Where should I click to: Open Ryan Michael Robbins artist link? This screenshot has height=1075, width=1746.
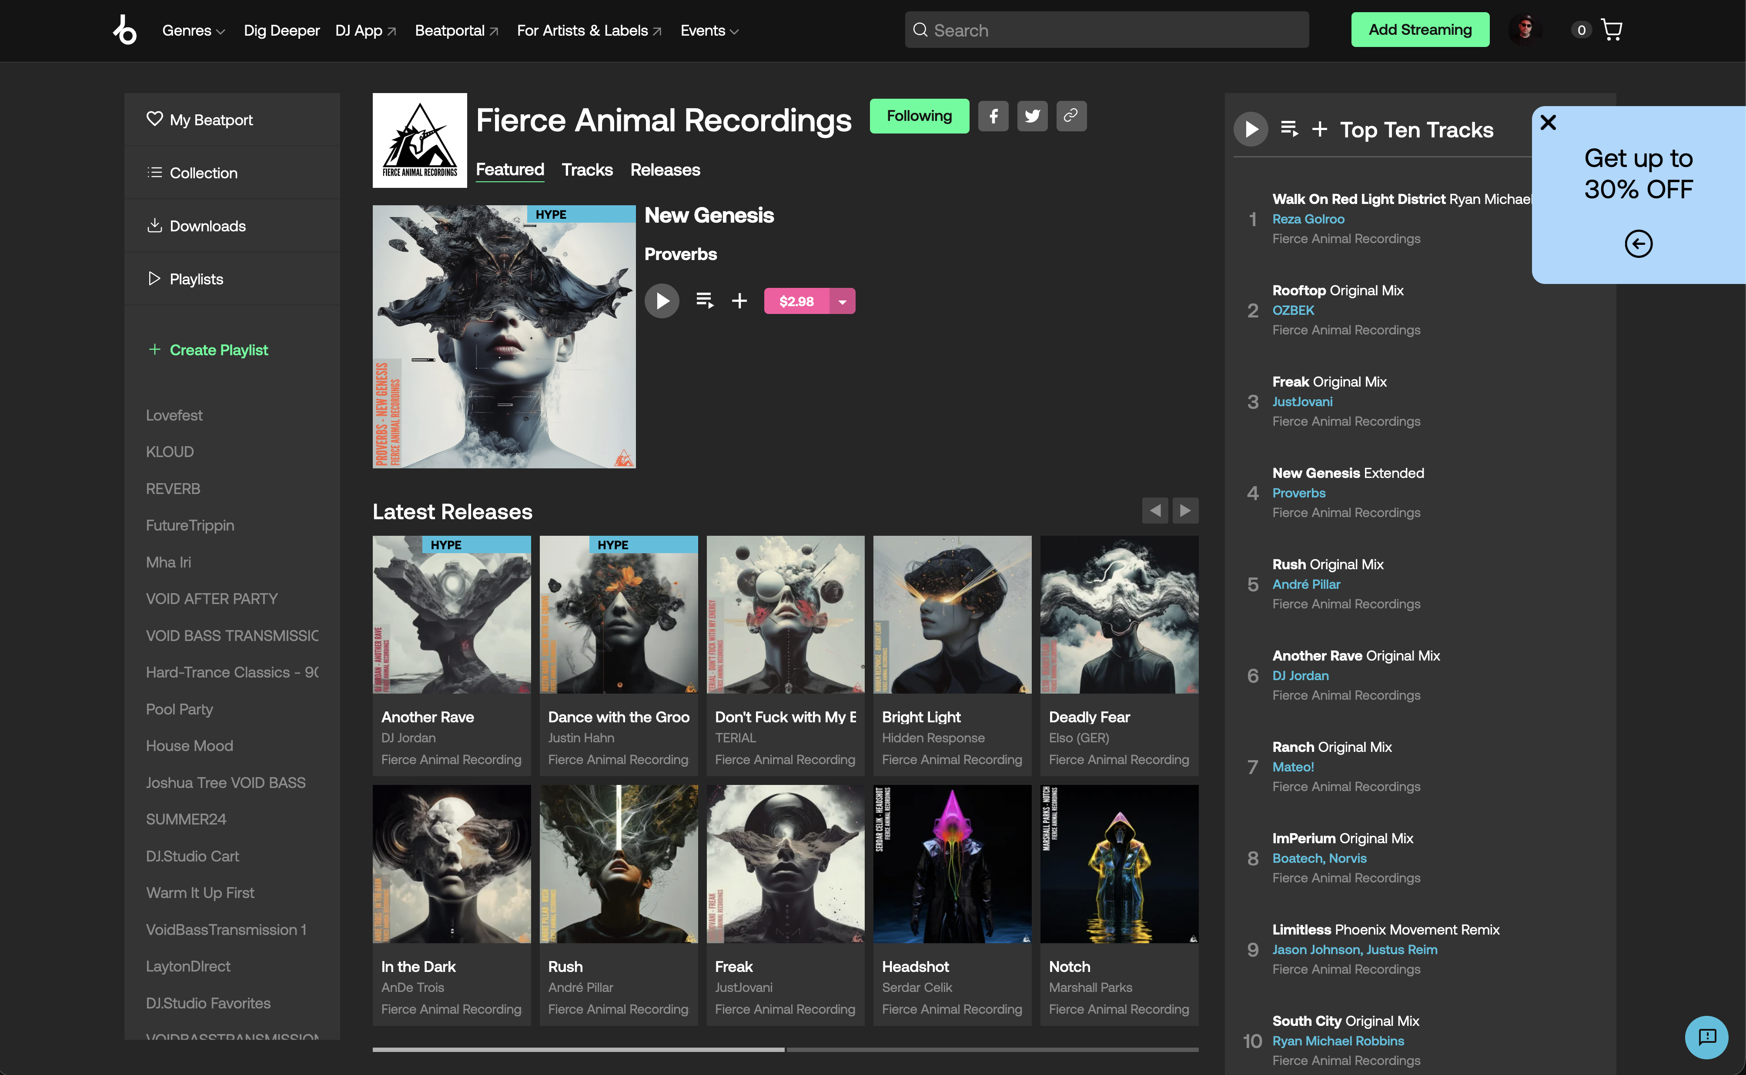[x=1338, y=1041]
